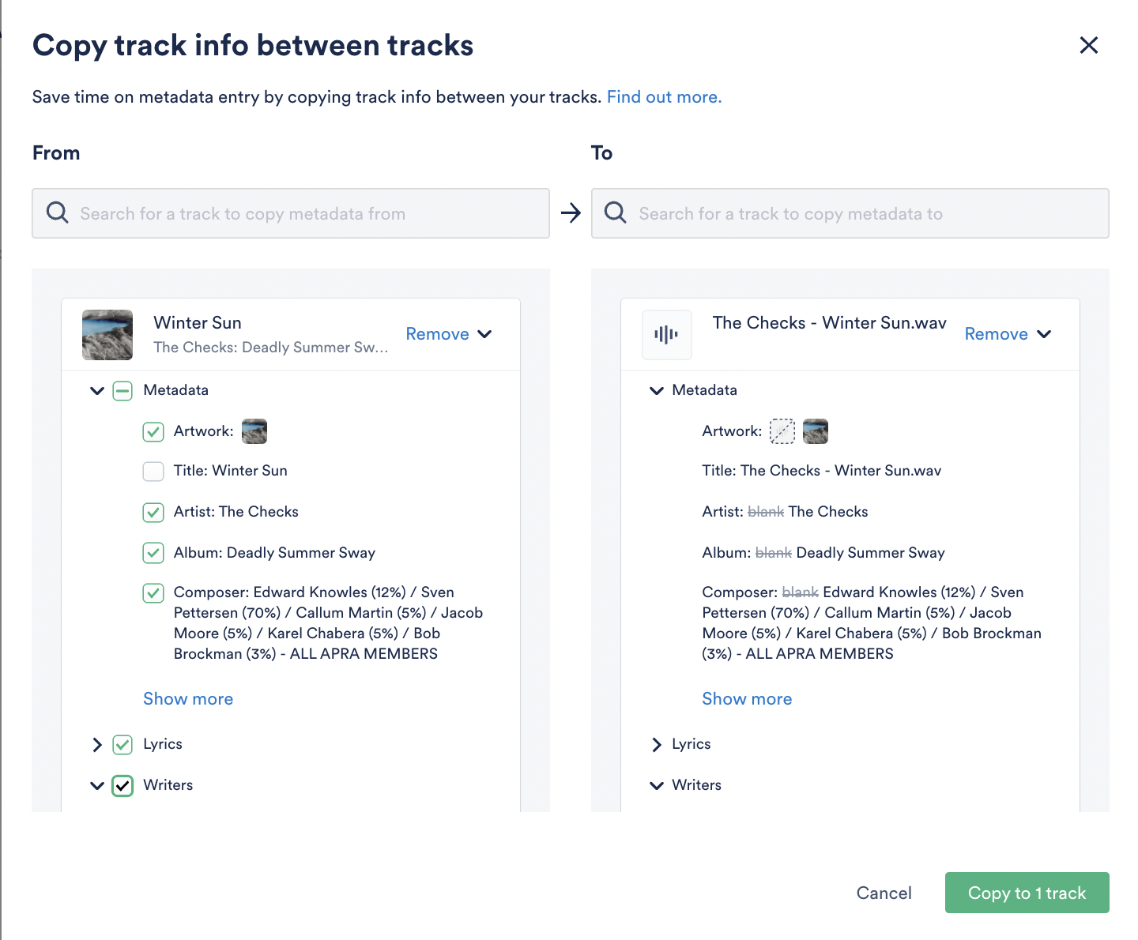Expand the Lyrics section on the From side

pyautogui.click(x=96, y=744)
